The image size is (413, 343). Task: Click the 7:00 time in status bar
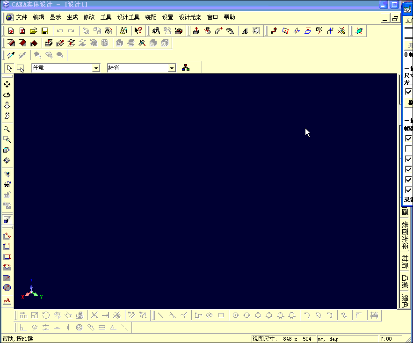[x=386, y=339]
